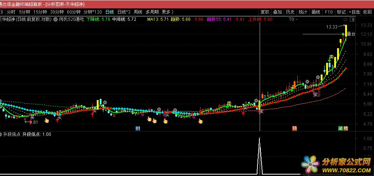Click the 量台 label near price peak

click(351, 34)
